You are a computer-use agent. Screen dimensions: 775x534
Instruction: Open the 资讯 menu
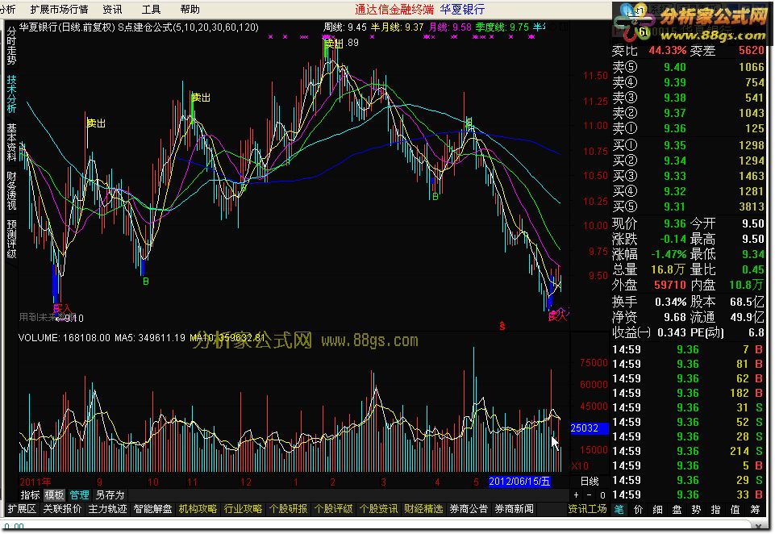tap(112, 10)
